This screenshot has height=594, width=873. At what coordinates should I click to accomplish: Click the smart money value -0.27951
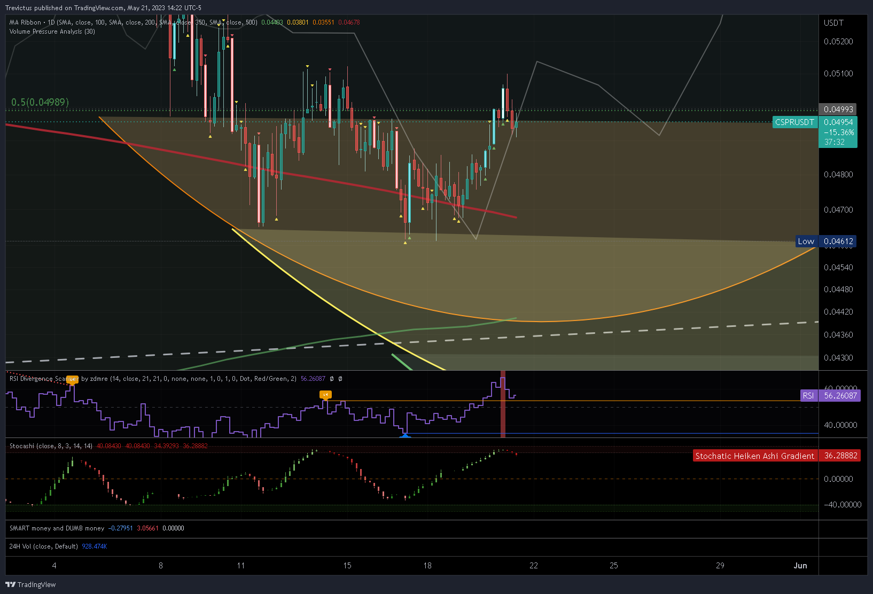click(120, 528)
